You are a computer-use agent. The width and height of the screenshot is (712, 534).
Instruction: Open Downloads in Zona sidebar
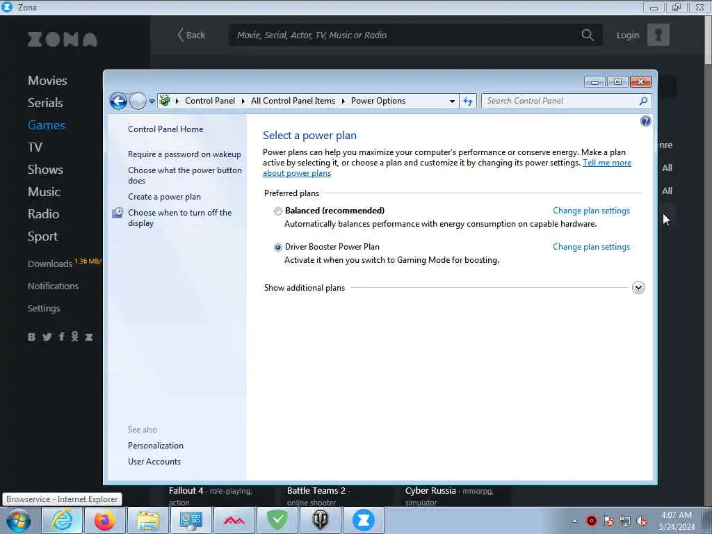pyautogui.click(x=49, y=264)
